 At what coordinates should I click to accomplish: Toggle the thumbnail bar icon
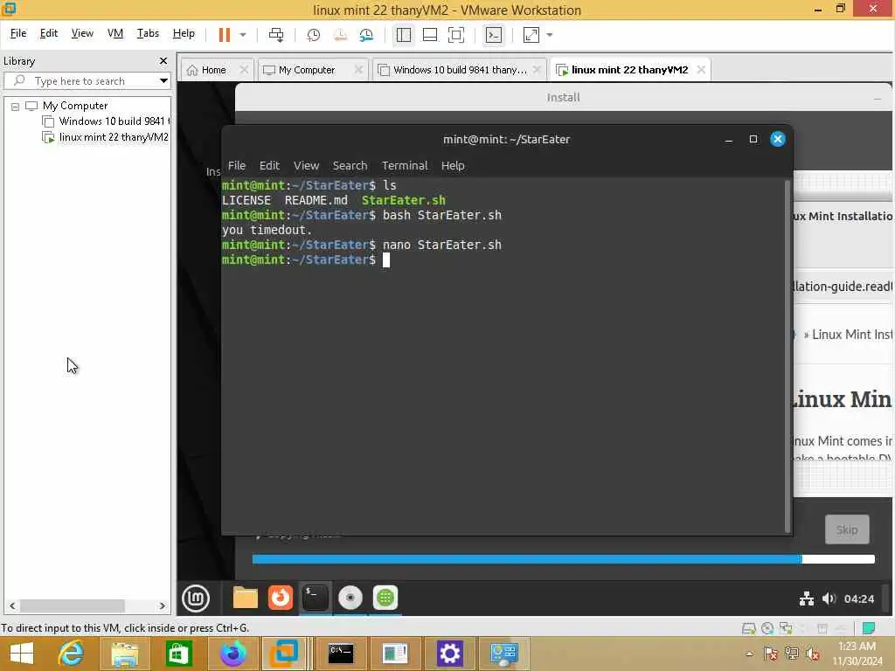(x=430, y=35)
